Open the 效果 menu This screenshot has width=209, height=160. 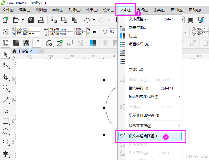(92, 10)
